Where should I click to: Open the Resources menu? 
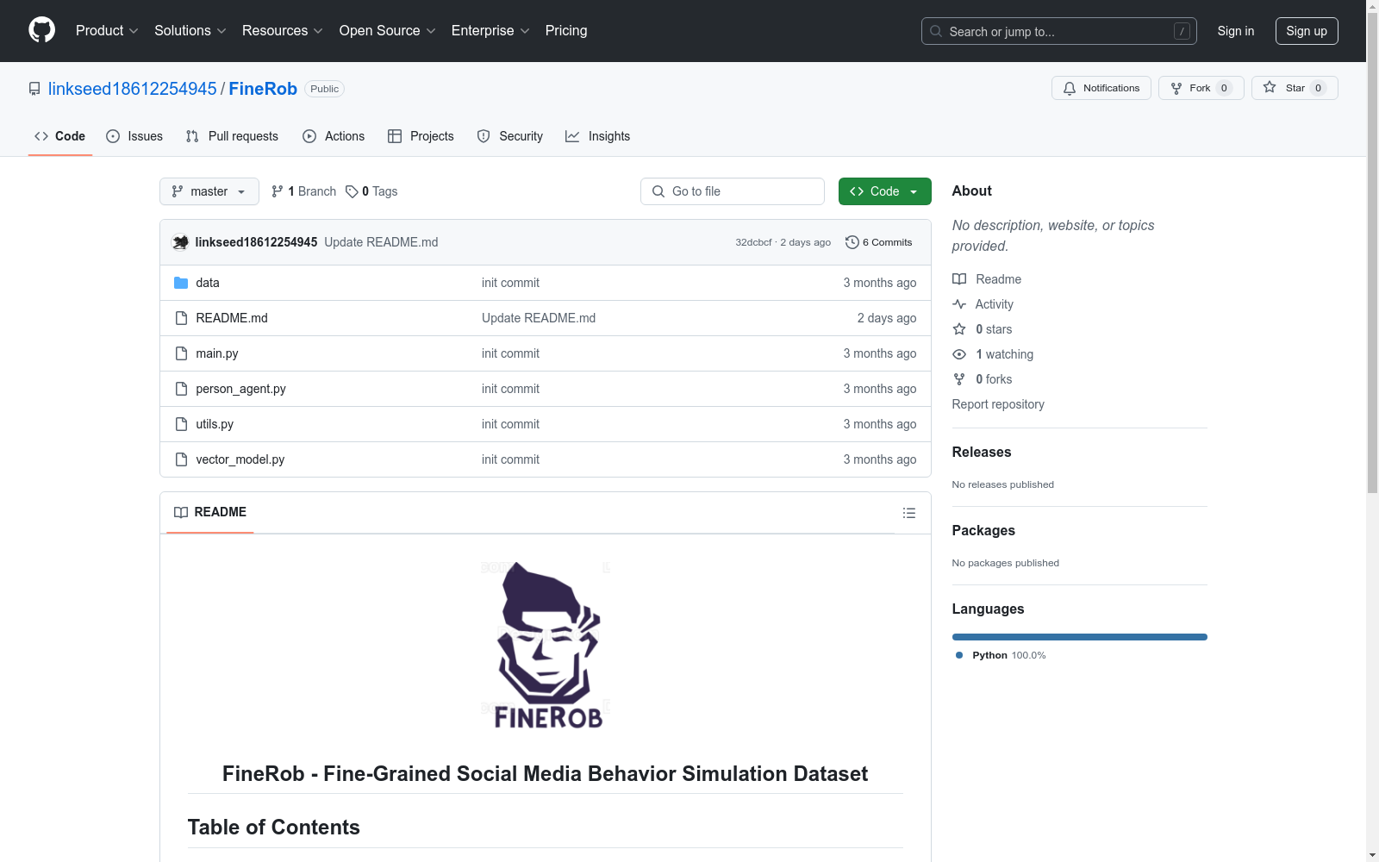[x=283, y=30]
